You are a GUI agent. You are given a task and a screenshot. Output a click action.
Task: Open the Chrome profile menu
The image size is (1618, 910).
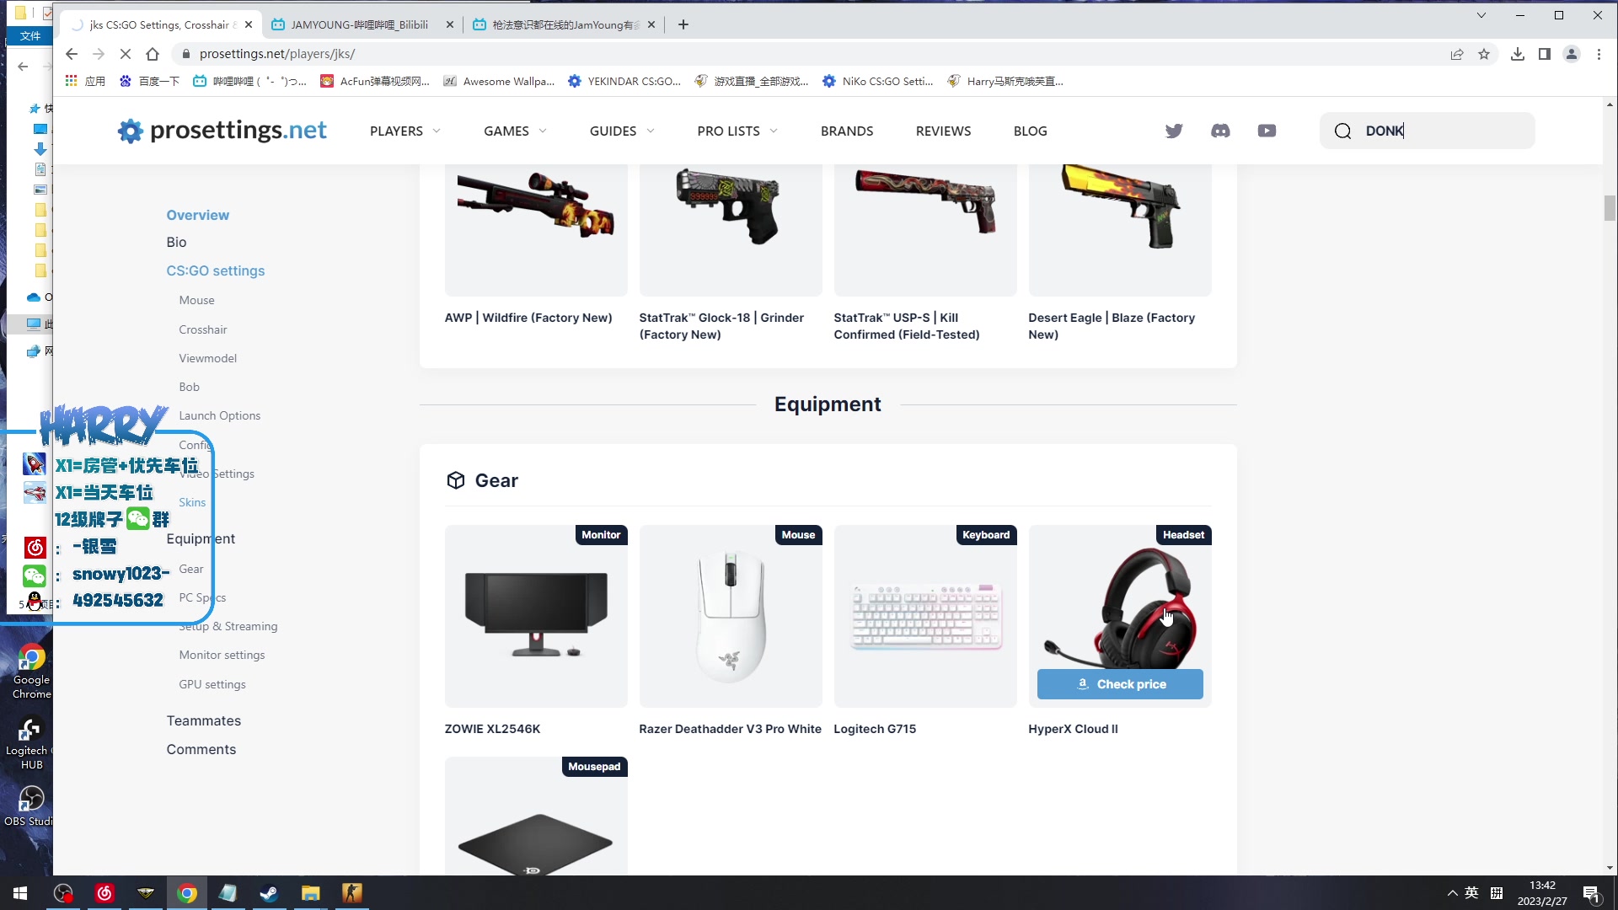click(1572, 54)
